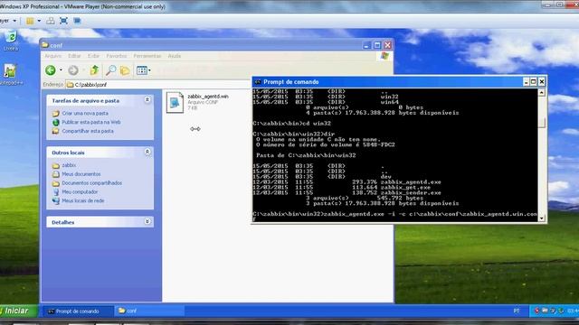This screenshot has height=325, width=579.
Task: Maximize the Prompt de comando window
Action: [x=534, y=82]
